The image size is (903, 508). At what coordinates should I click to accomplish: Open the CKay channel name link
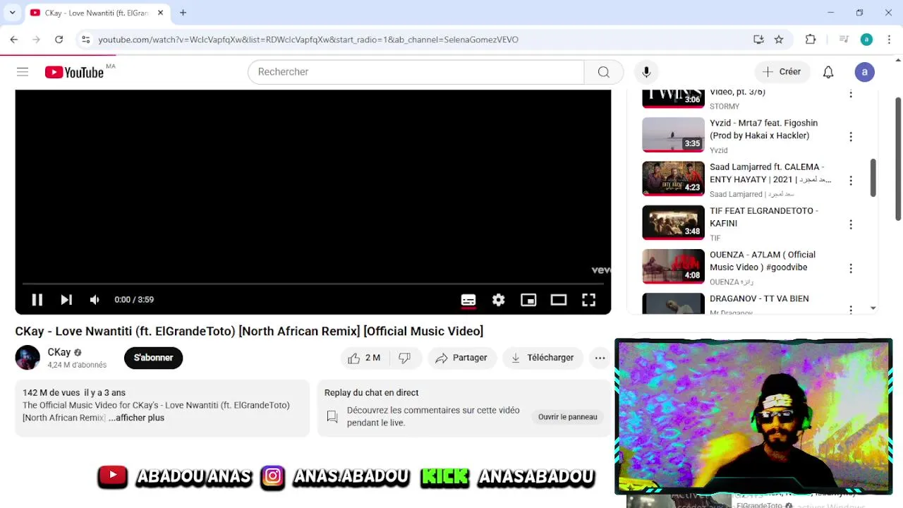59,352
